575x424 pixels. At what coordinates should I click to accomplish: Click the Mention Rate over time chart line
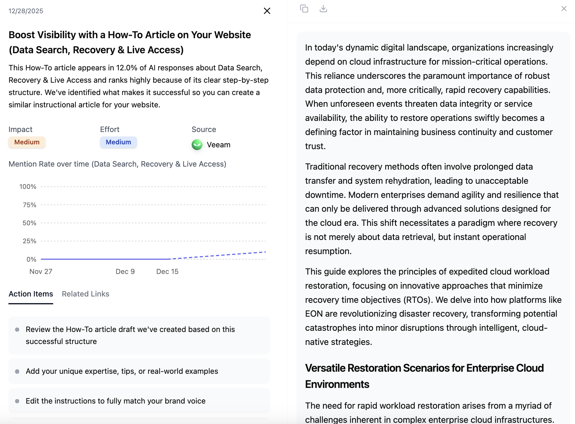click(x=105, y=259)
